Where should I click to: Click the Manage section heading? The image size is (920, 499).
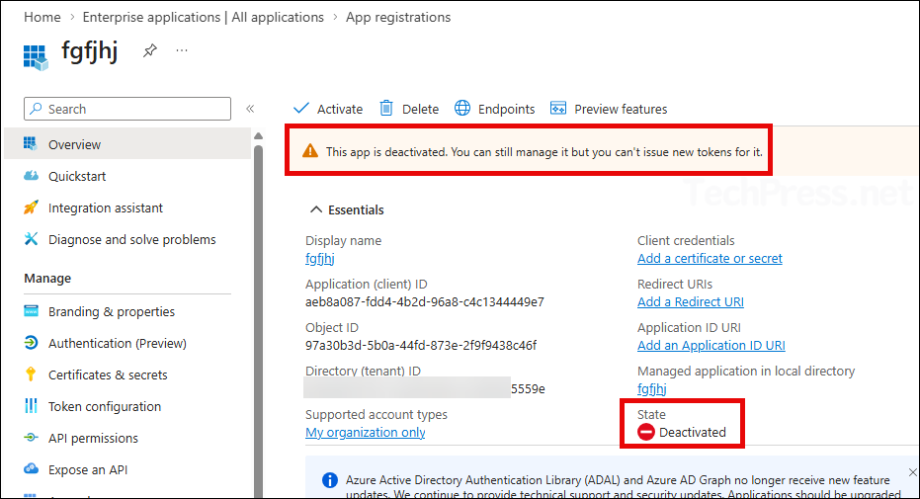point(47,278)
